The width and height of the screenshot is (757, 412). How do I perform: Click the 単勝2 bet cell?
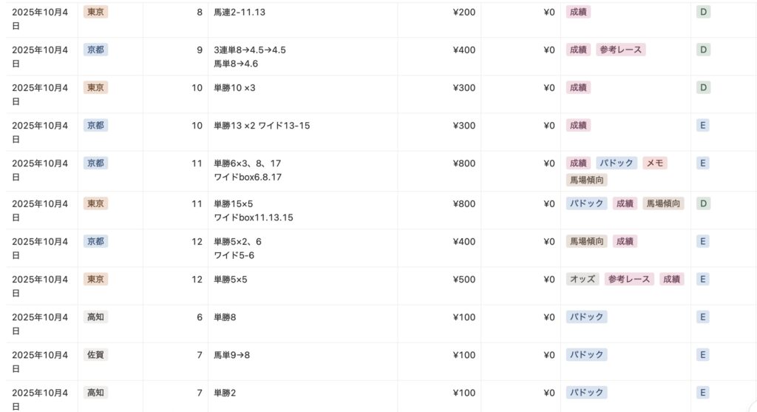[x=225, y=393]
